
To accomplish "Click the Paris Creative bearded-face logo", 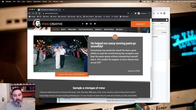I will click(37, 24).
